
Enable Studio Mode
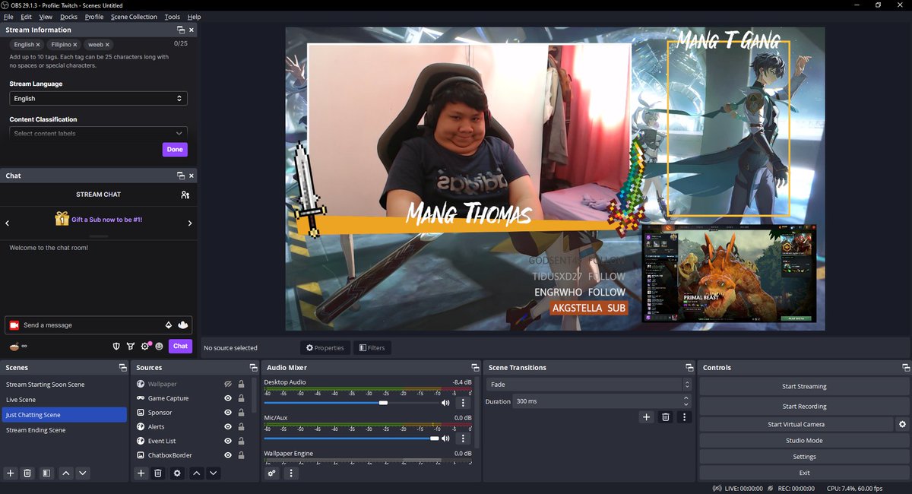804,440
